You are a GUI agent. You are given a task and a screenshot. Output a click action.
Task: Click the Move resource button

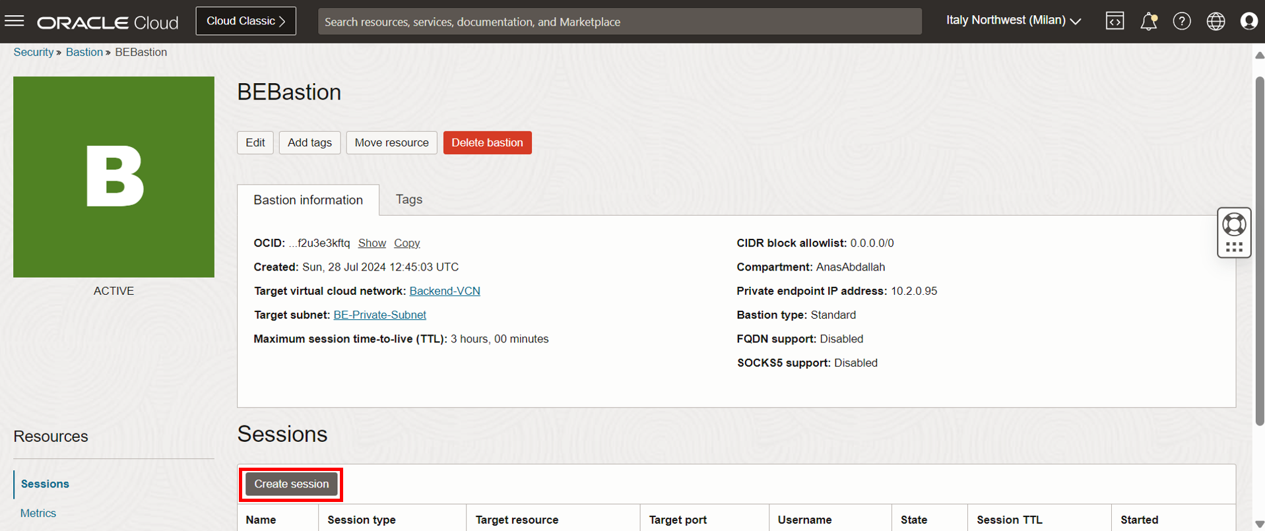coord(391,142)
